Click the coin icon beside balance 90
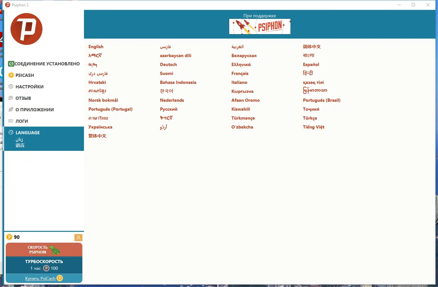438x287 pixels. pos(9,237)
